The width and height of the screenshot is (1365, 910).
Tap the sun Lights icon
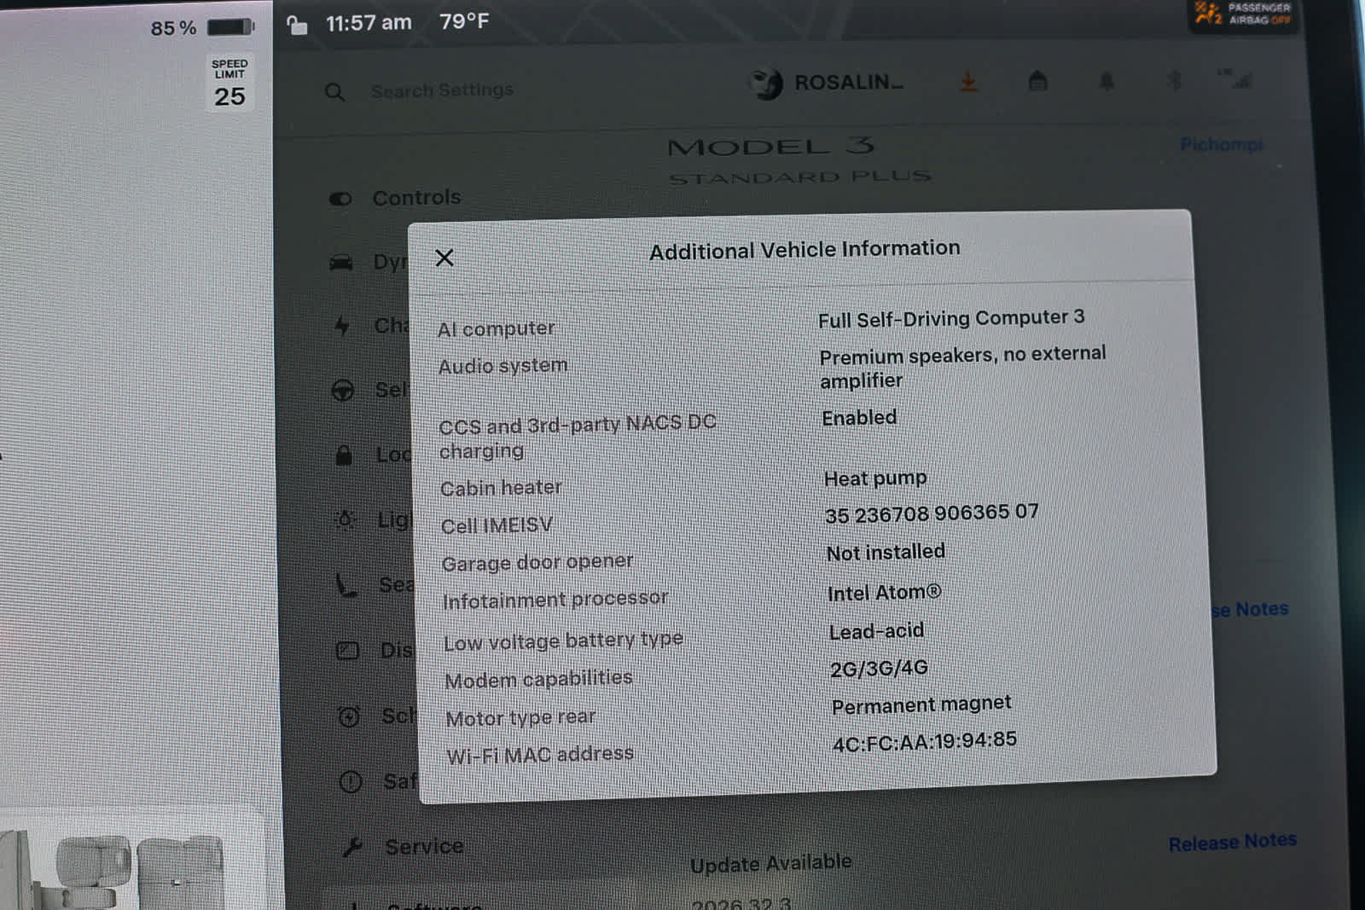[x=346, y=519]
